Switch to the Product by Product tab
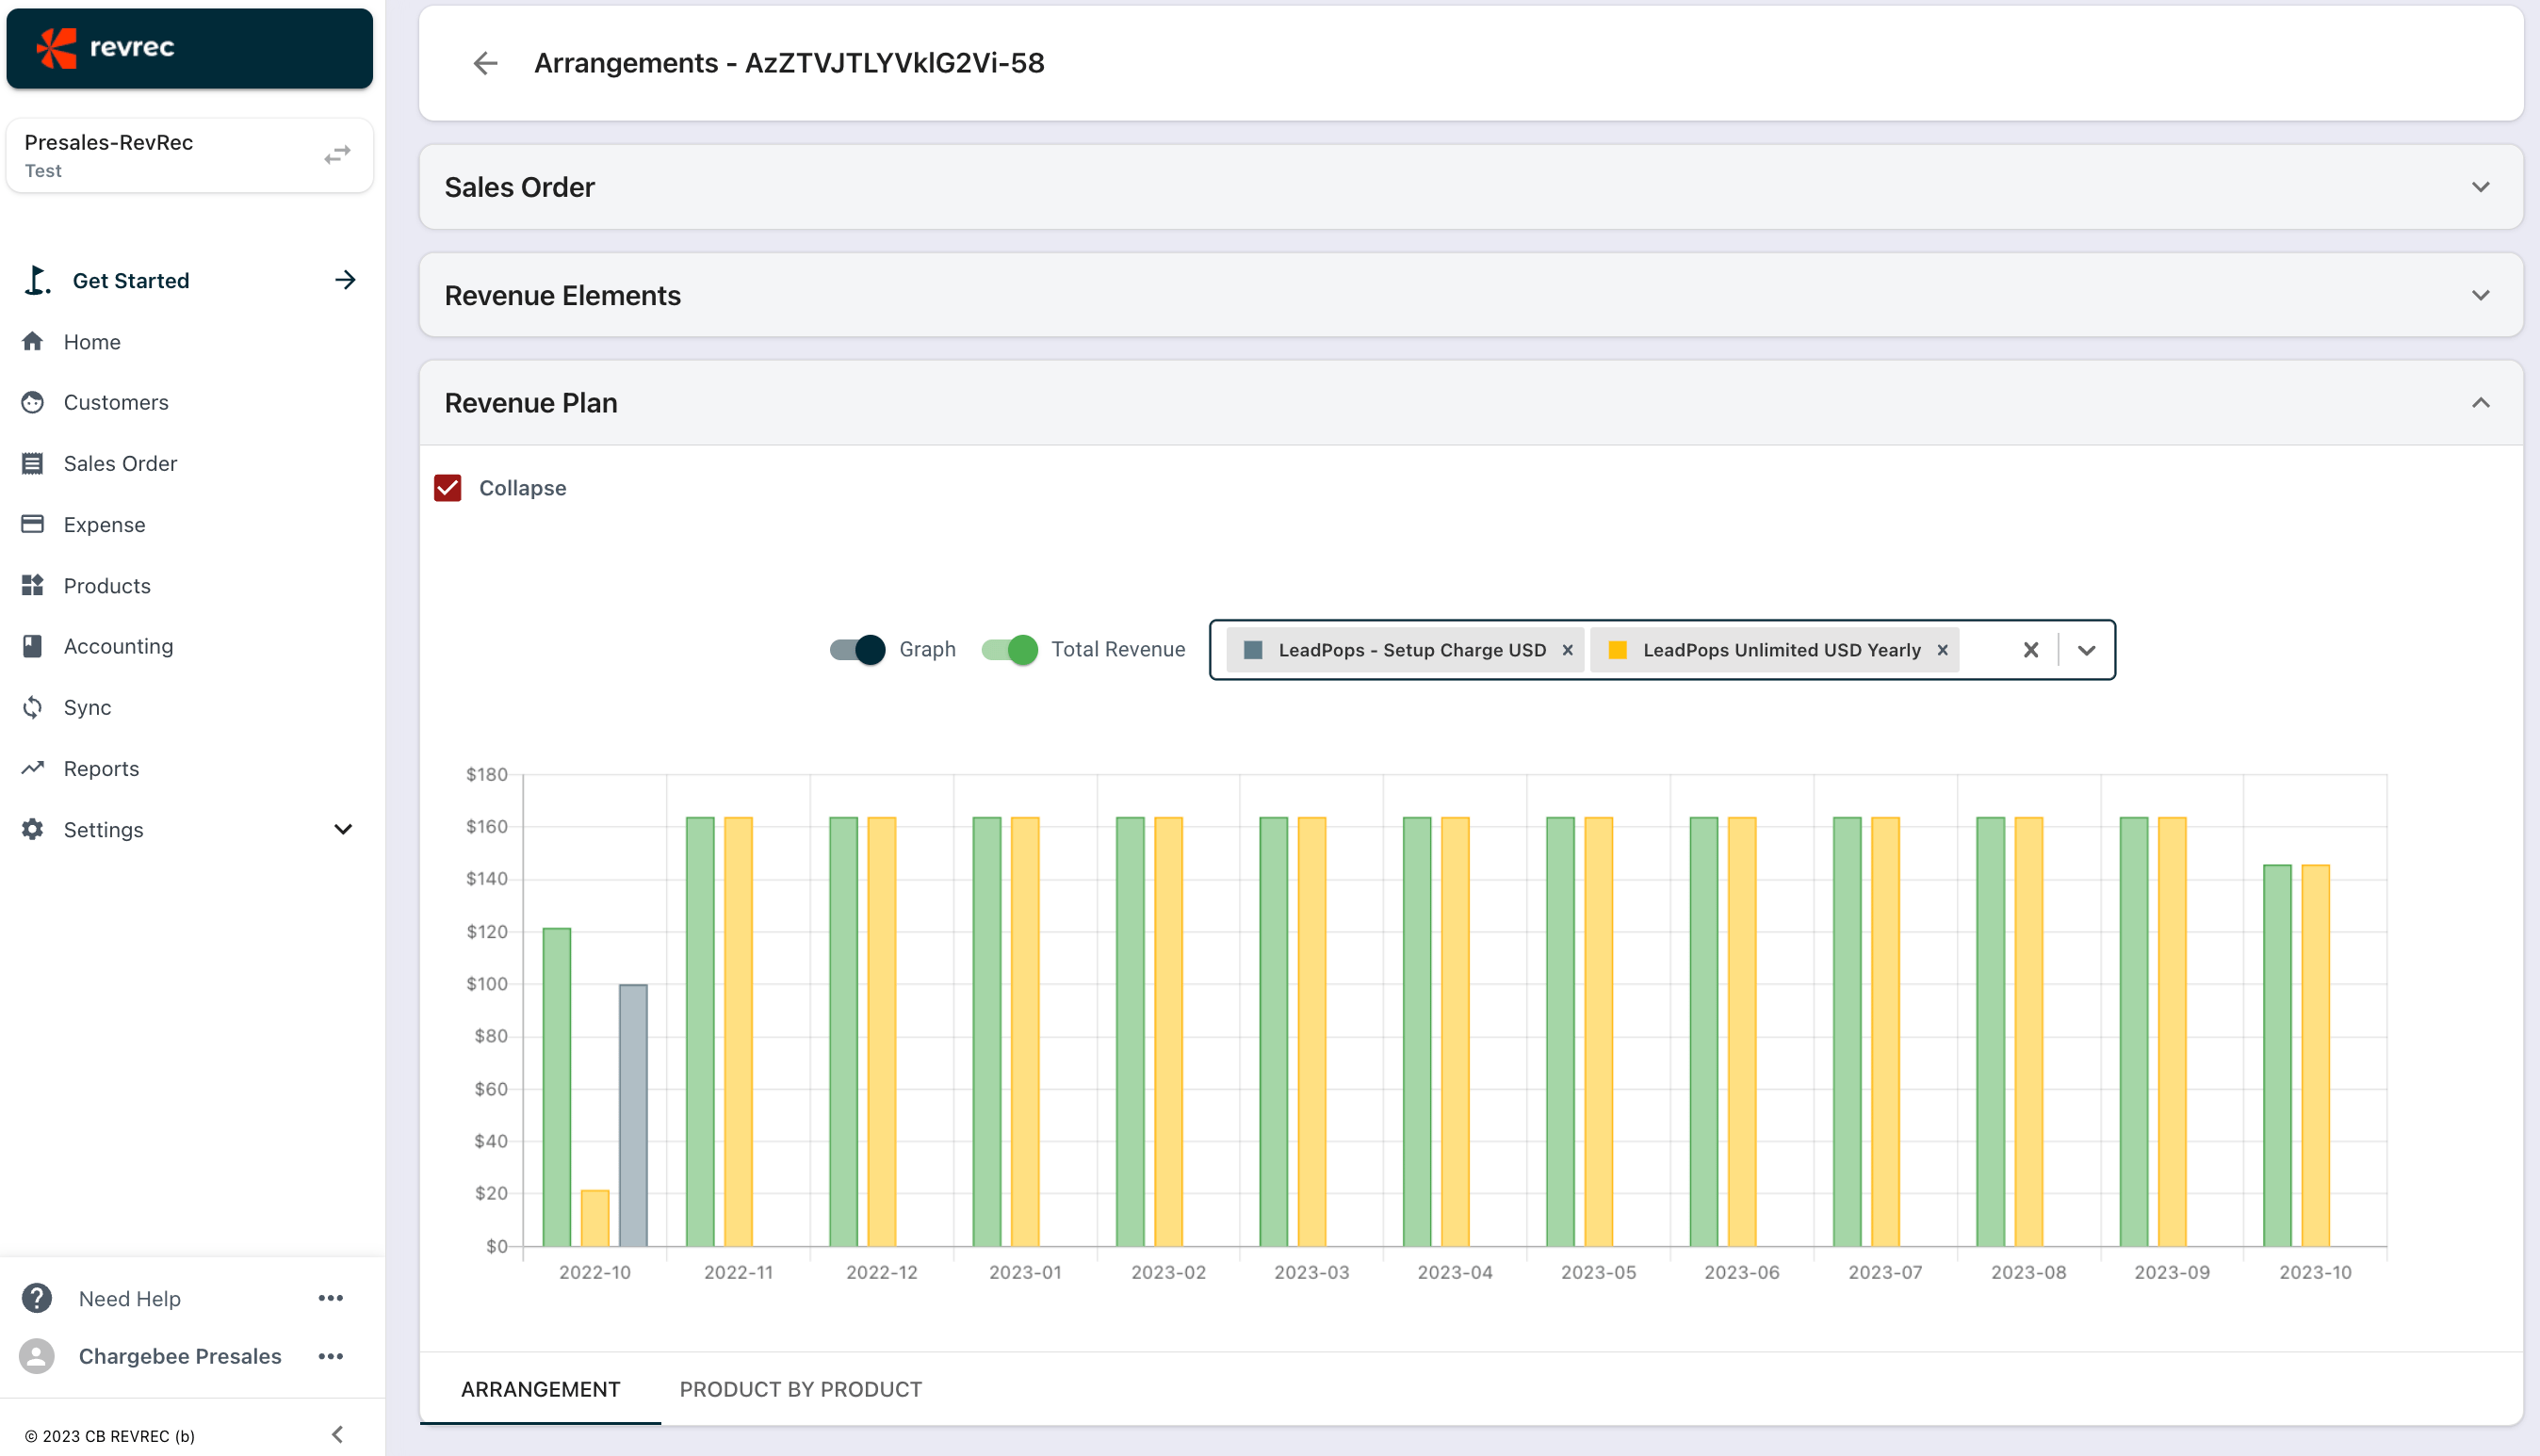Viewport: 2540px width, 1456px height. coord(799,1389)
